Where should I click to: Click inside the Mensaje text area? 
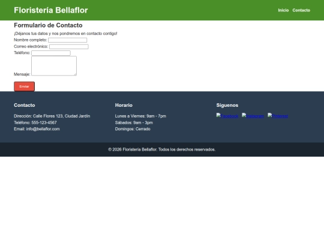[54, 66]
